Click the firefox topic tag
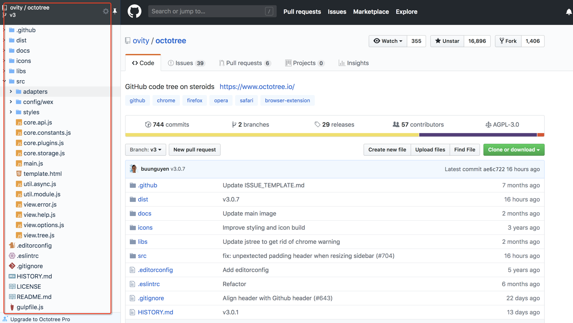 click(x=194, y=101)
